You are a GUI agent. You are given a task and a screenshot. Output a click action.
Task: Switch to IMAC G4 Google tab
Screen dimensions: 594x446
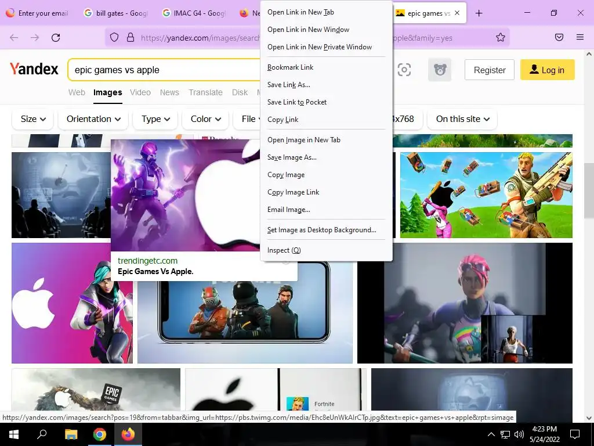click(194, 13)
